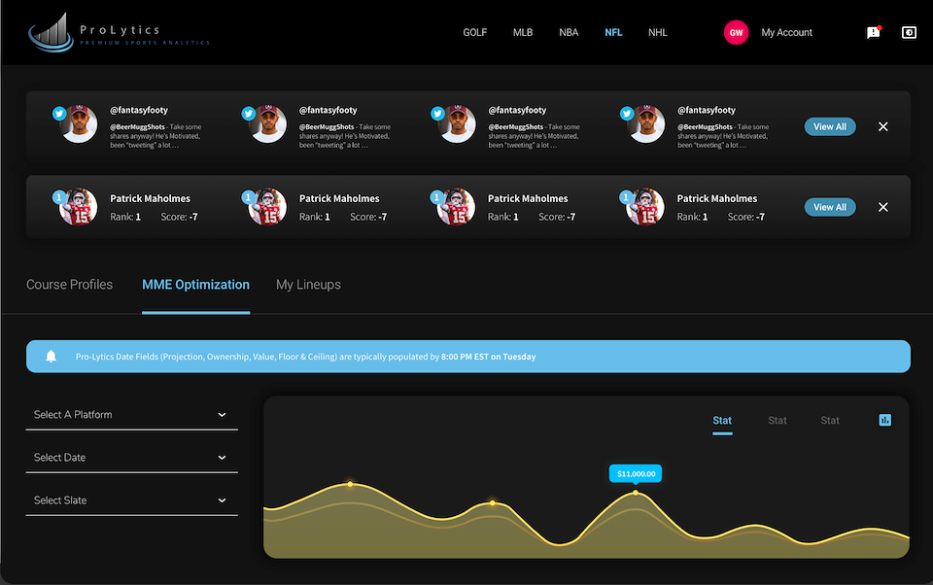
Task: Select the NFL section
Action: click(x=613, y=33)
